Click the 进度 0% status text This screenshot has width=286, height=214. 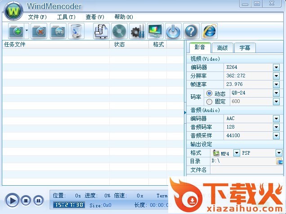[x=98, y=196]
